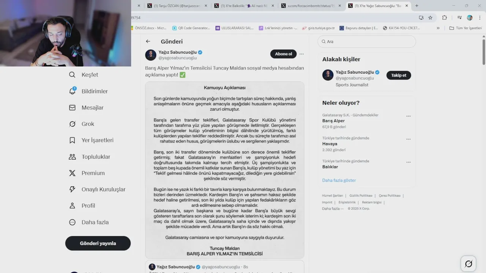Click the Premium X logo icon
This screenshot has height=273, width=486.
pos(72,173)
